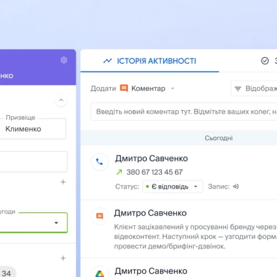Focus the new comment text field
The width and height of the screenshot is (277, 277).
point(184,112)
